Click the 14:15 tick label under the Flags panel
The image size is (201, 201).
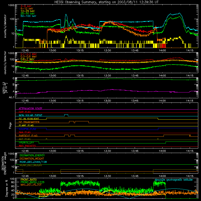(x=190, y=151)
